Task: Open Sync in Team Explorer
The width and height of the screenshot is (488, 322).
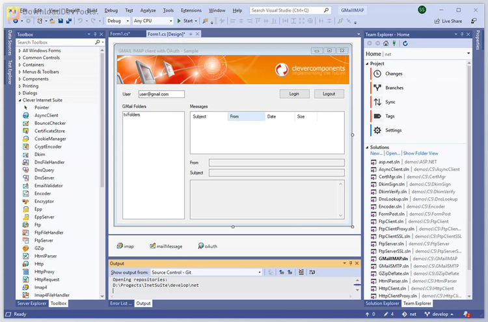Action: coord(390,101)
